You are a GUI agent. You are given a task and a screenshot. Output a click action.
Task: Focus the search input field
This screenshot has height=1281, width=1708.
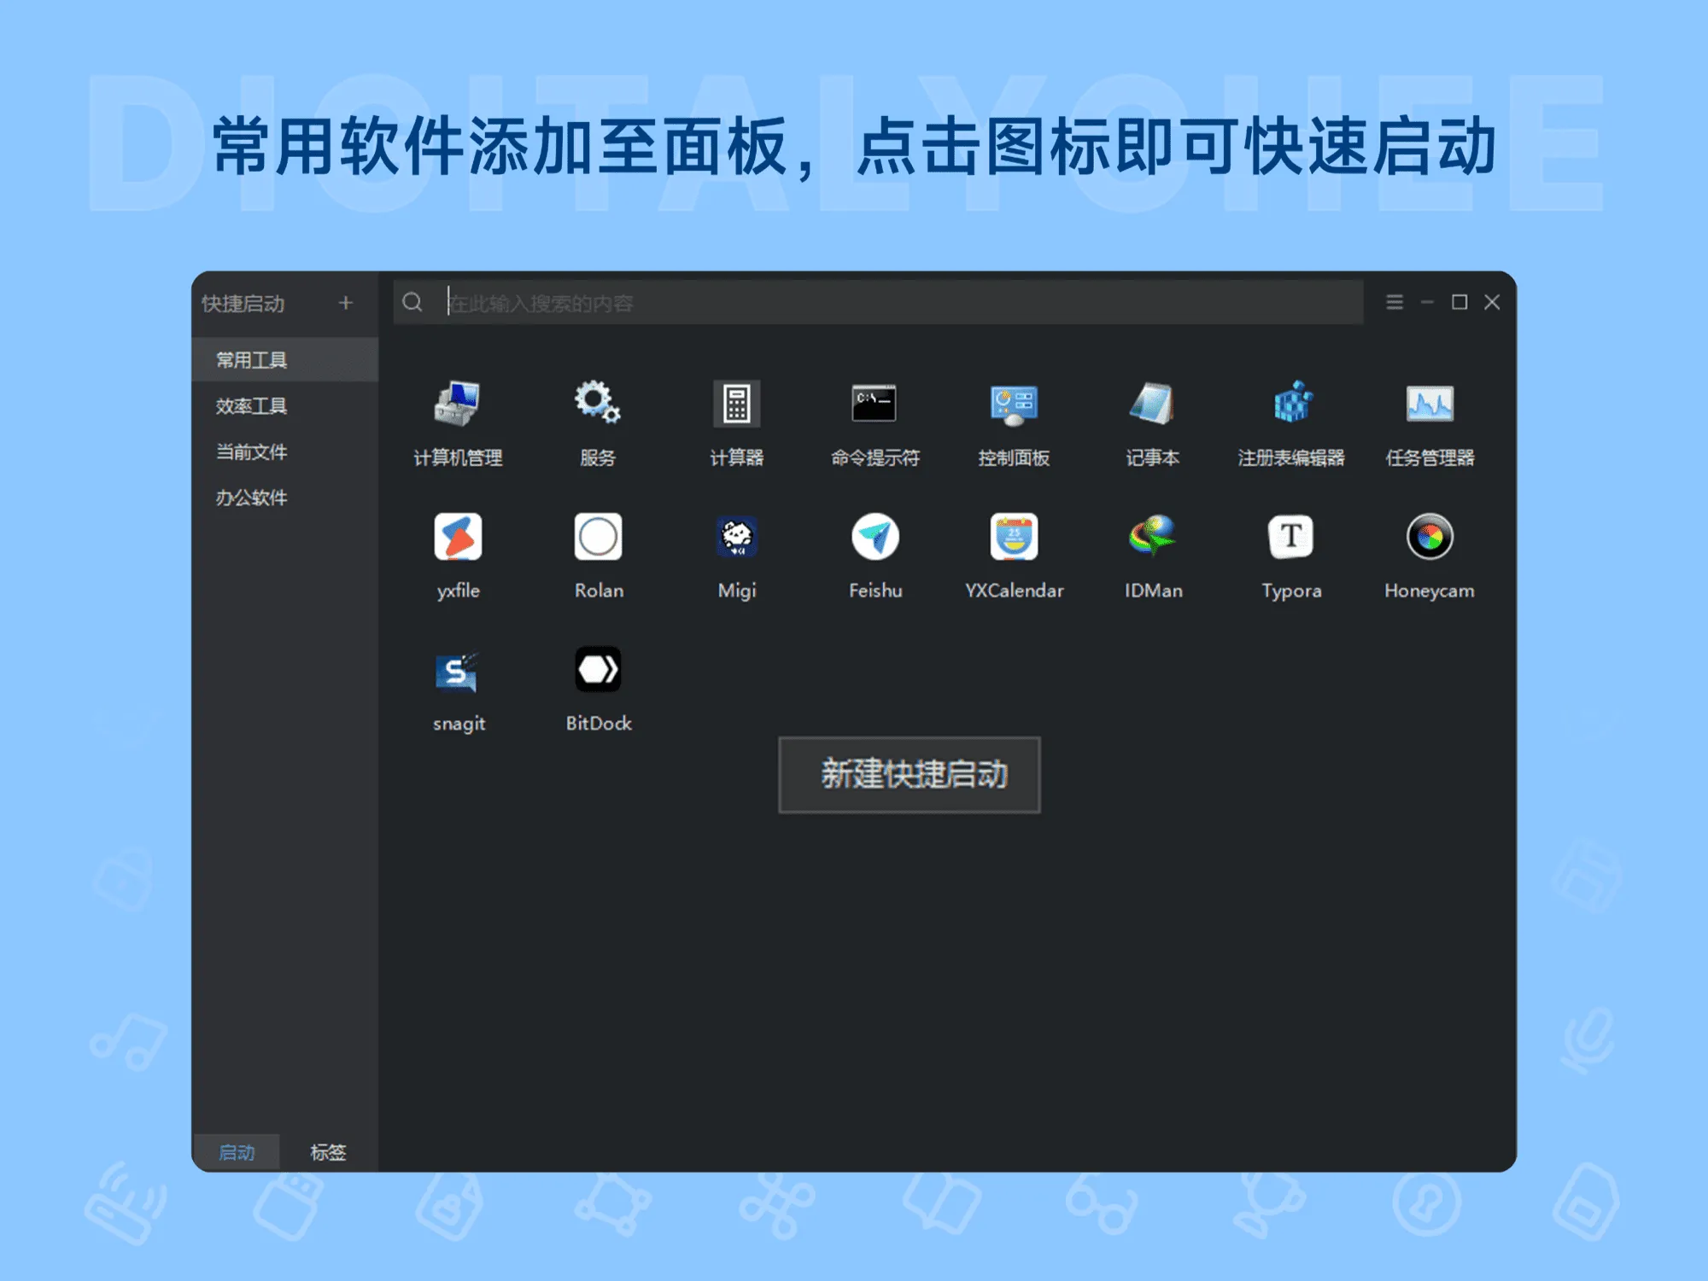897,303
